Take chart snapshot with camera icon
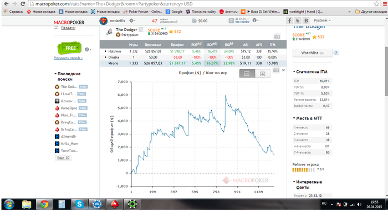The image size is (388, 218). [276, 70]
